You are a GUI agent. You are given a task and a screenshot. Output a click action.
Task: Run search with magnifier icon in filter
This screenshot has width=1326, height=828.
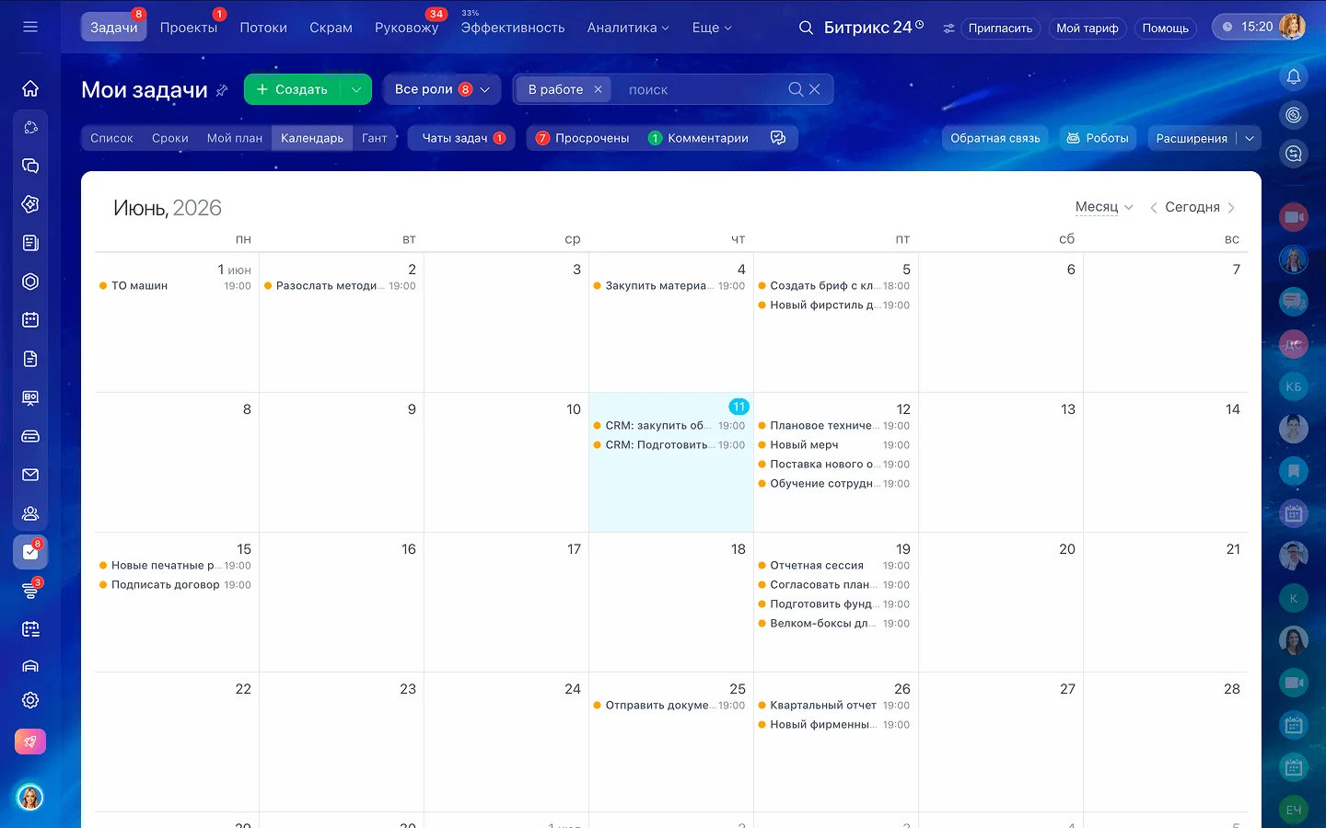pyautogui.click(x=796, y=89)
